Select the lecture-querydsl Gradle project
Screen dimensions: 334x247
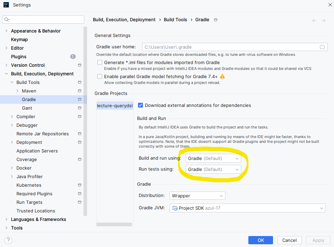pyautogui.click(x=115, y=106)
